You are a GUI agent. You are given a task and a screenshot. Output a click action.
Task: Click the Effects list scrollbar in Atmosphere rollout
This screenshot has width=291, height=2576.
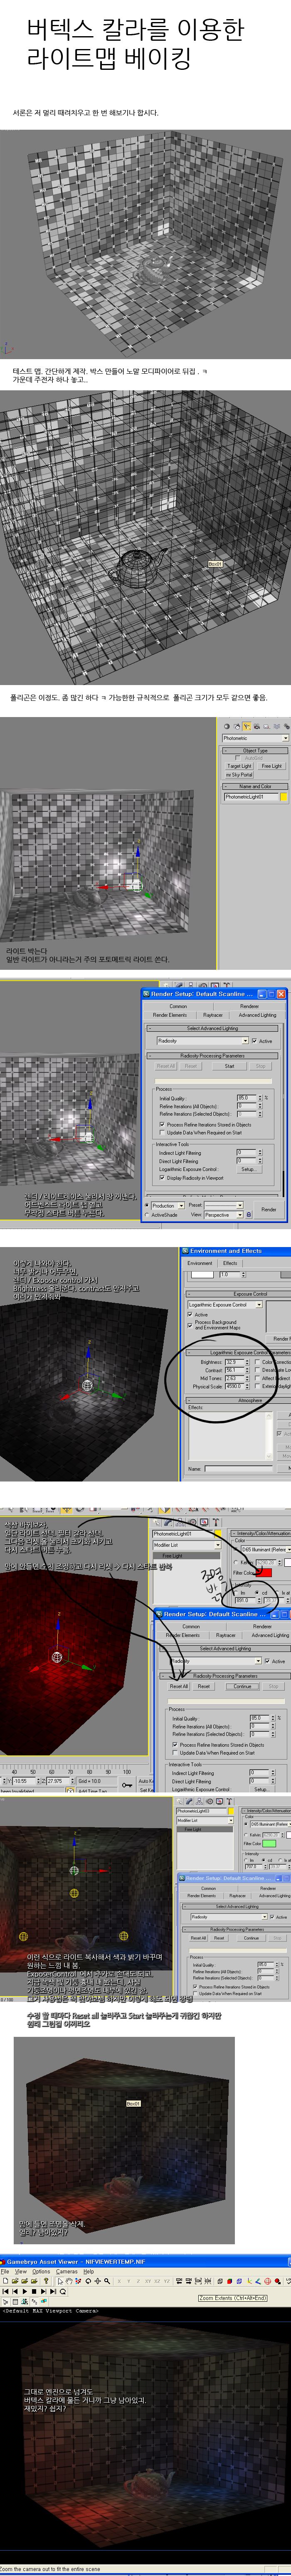[x=270, y=1436]
